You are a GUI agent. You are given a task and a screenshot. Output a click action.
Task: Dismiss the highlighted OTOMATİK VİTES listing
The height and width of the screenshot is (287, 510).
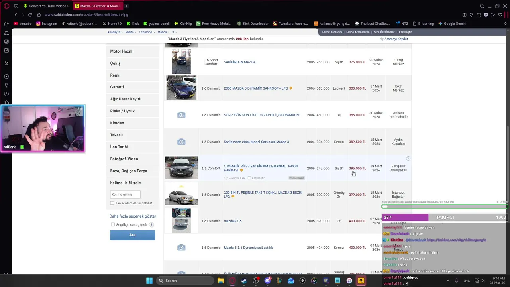point(408,159)
